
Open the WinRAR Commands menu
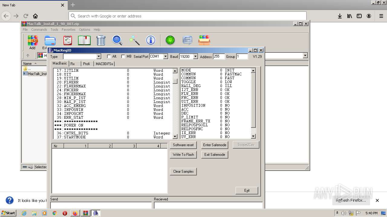pos(39,30)
